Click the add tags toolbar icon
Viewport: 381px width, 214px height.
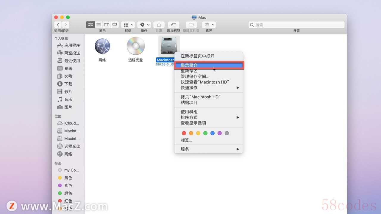(x=174, y=25)
